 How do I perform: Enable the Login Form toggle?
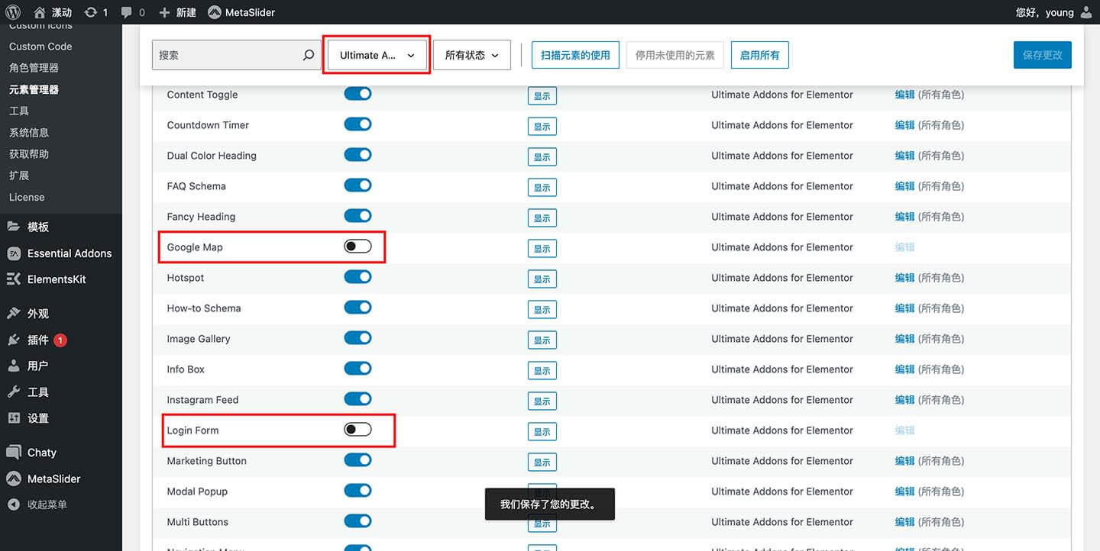[x=357, y=429]
